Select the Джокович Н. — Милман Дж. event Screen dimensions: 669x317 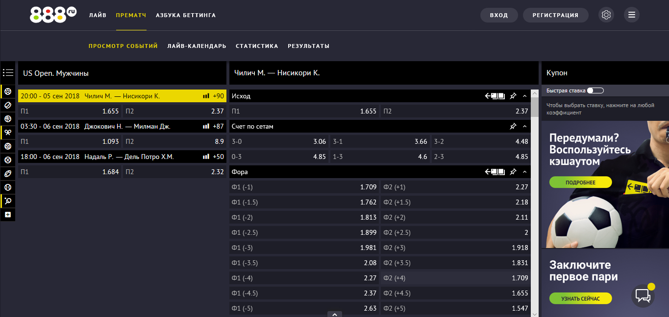(x=122, y=126)
